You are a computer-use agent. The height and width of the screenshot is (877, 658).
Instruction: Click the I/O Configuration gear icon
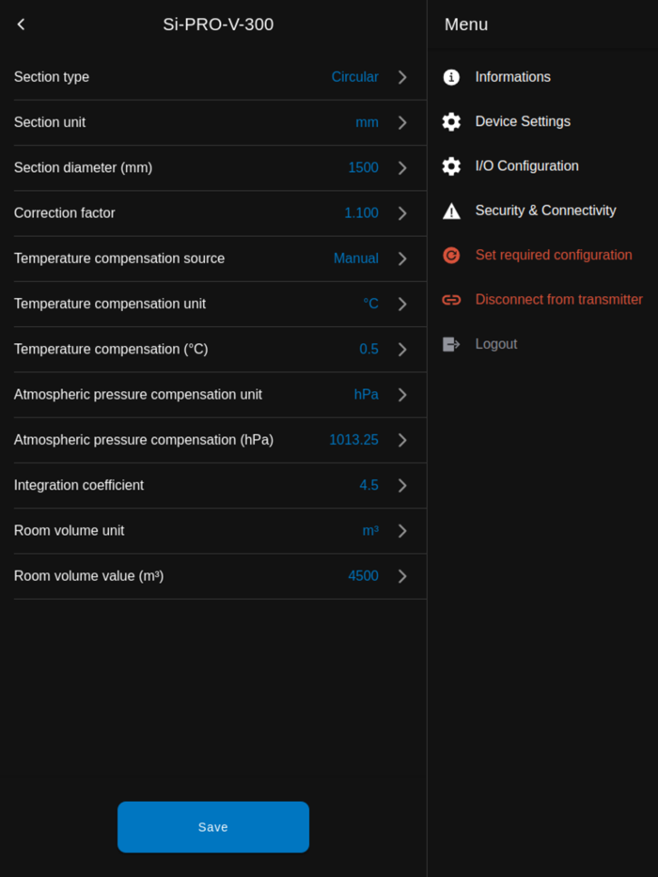451,166
